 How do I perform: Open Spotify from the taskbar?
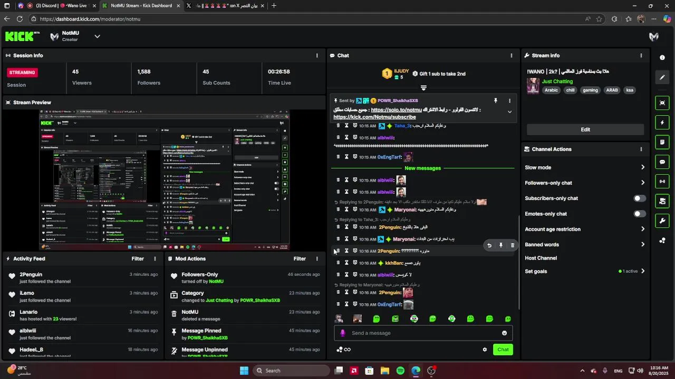(400, 371)
